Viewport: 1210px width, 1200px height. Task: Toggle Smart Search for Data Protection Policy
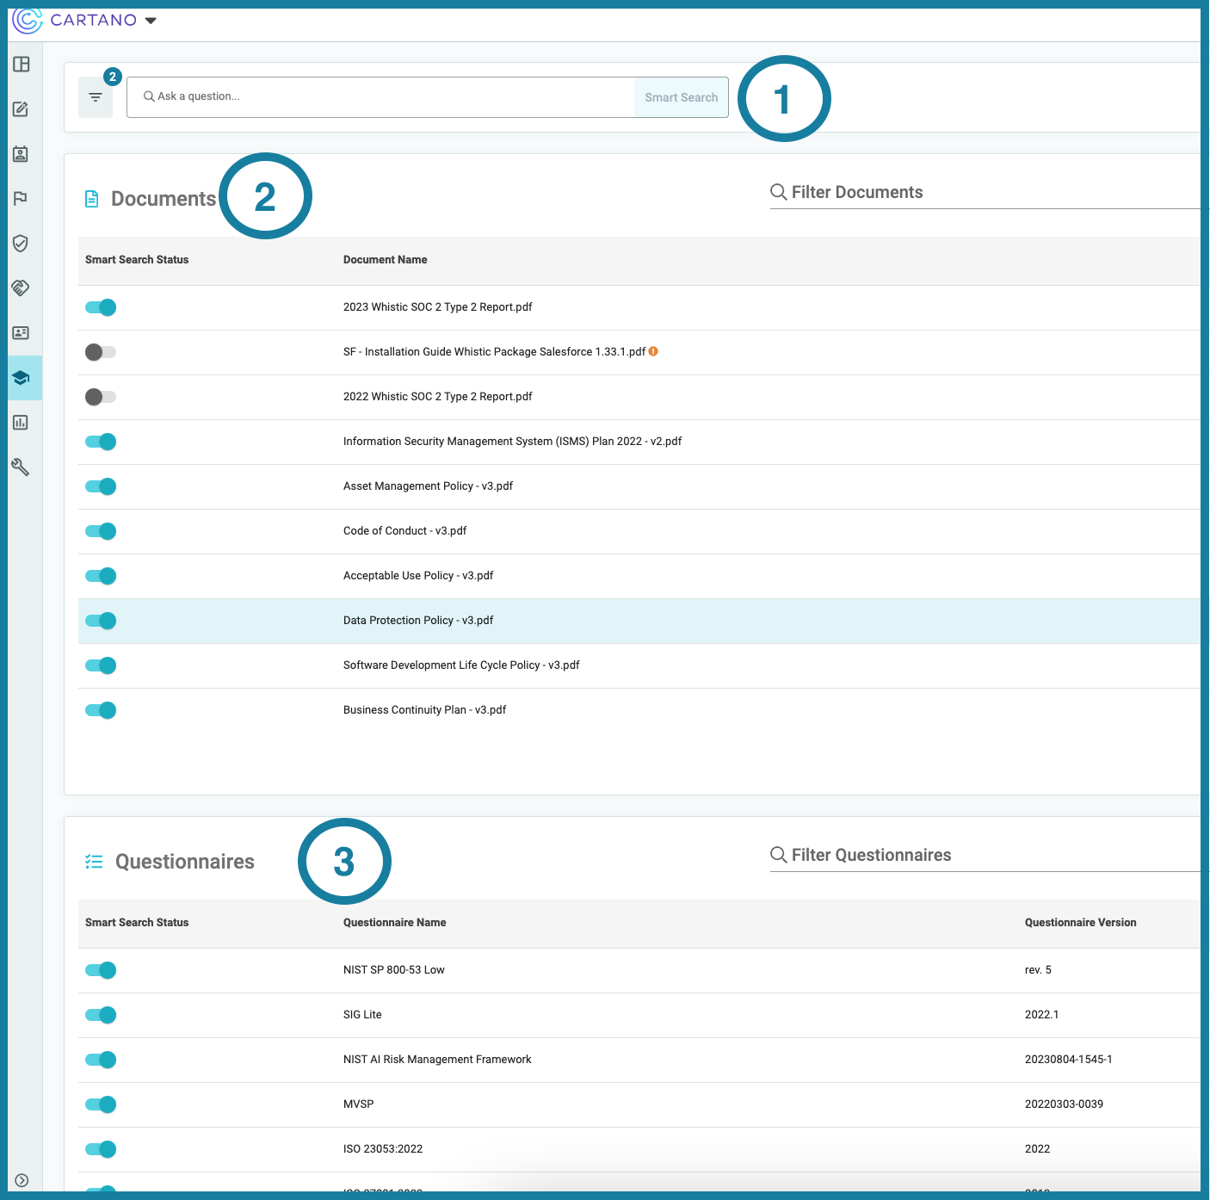coord(101,621)
